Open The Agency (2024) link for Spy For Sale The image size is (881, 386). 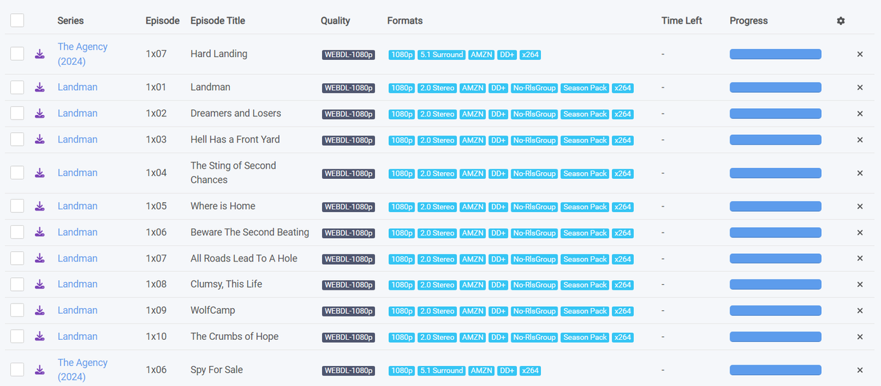coord(83,369)
